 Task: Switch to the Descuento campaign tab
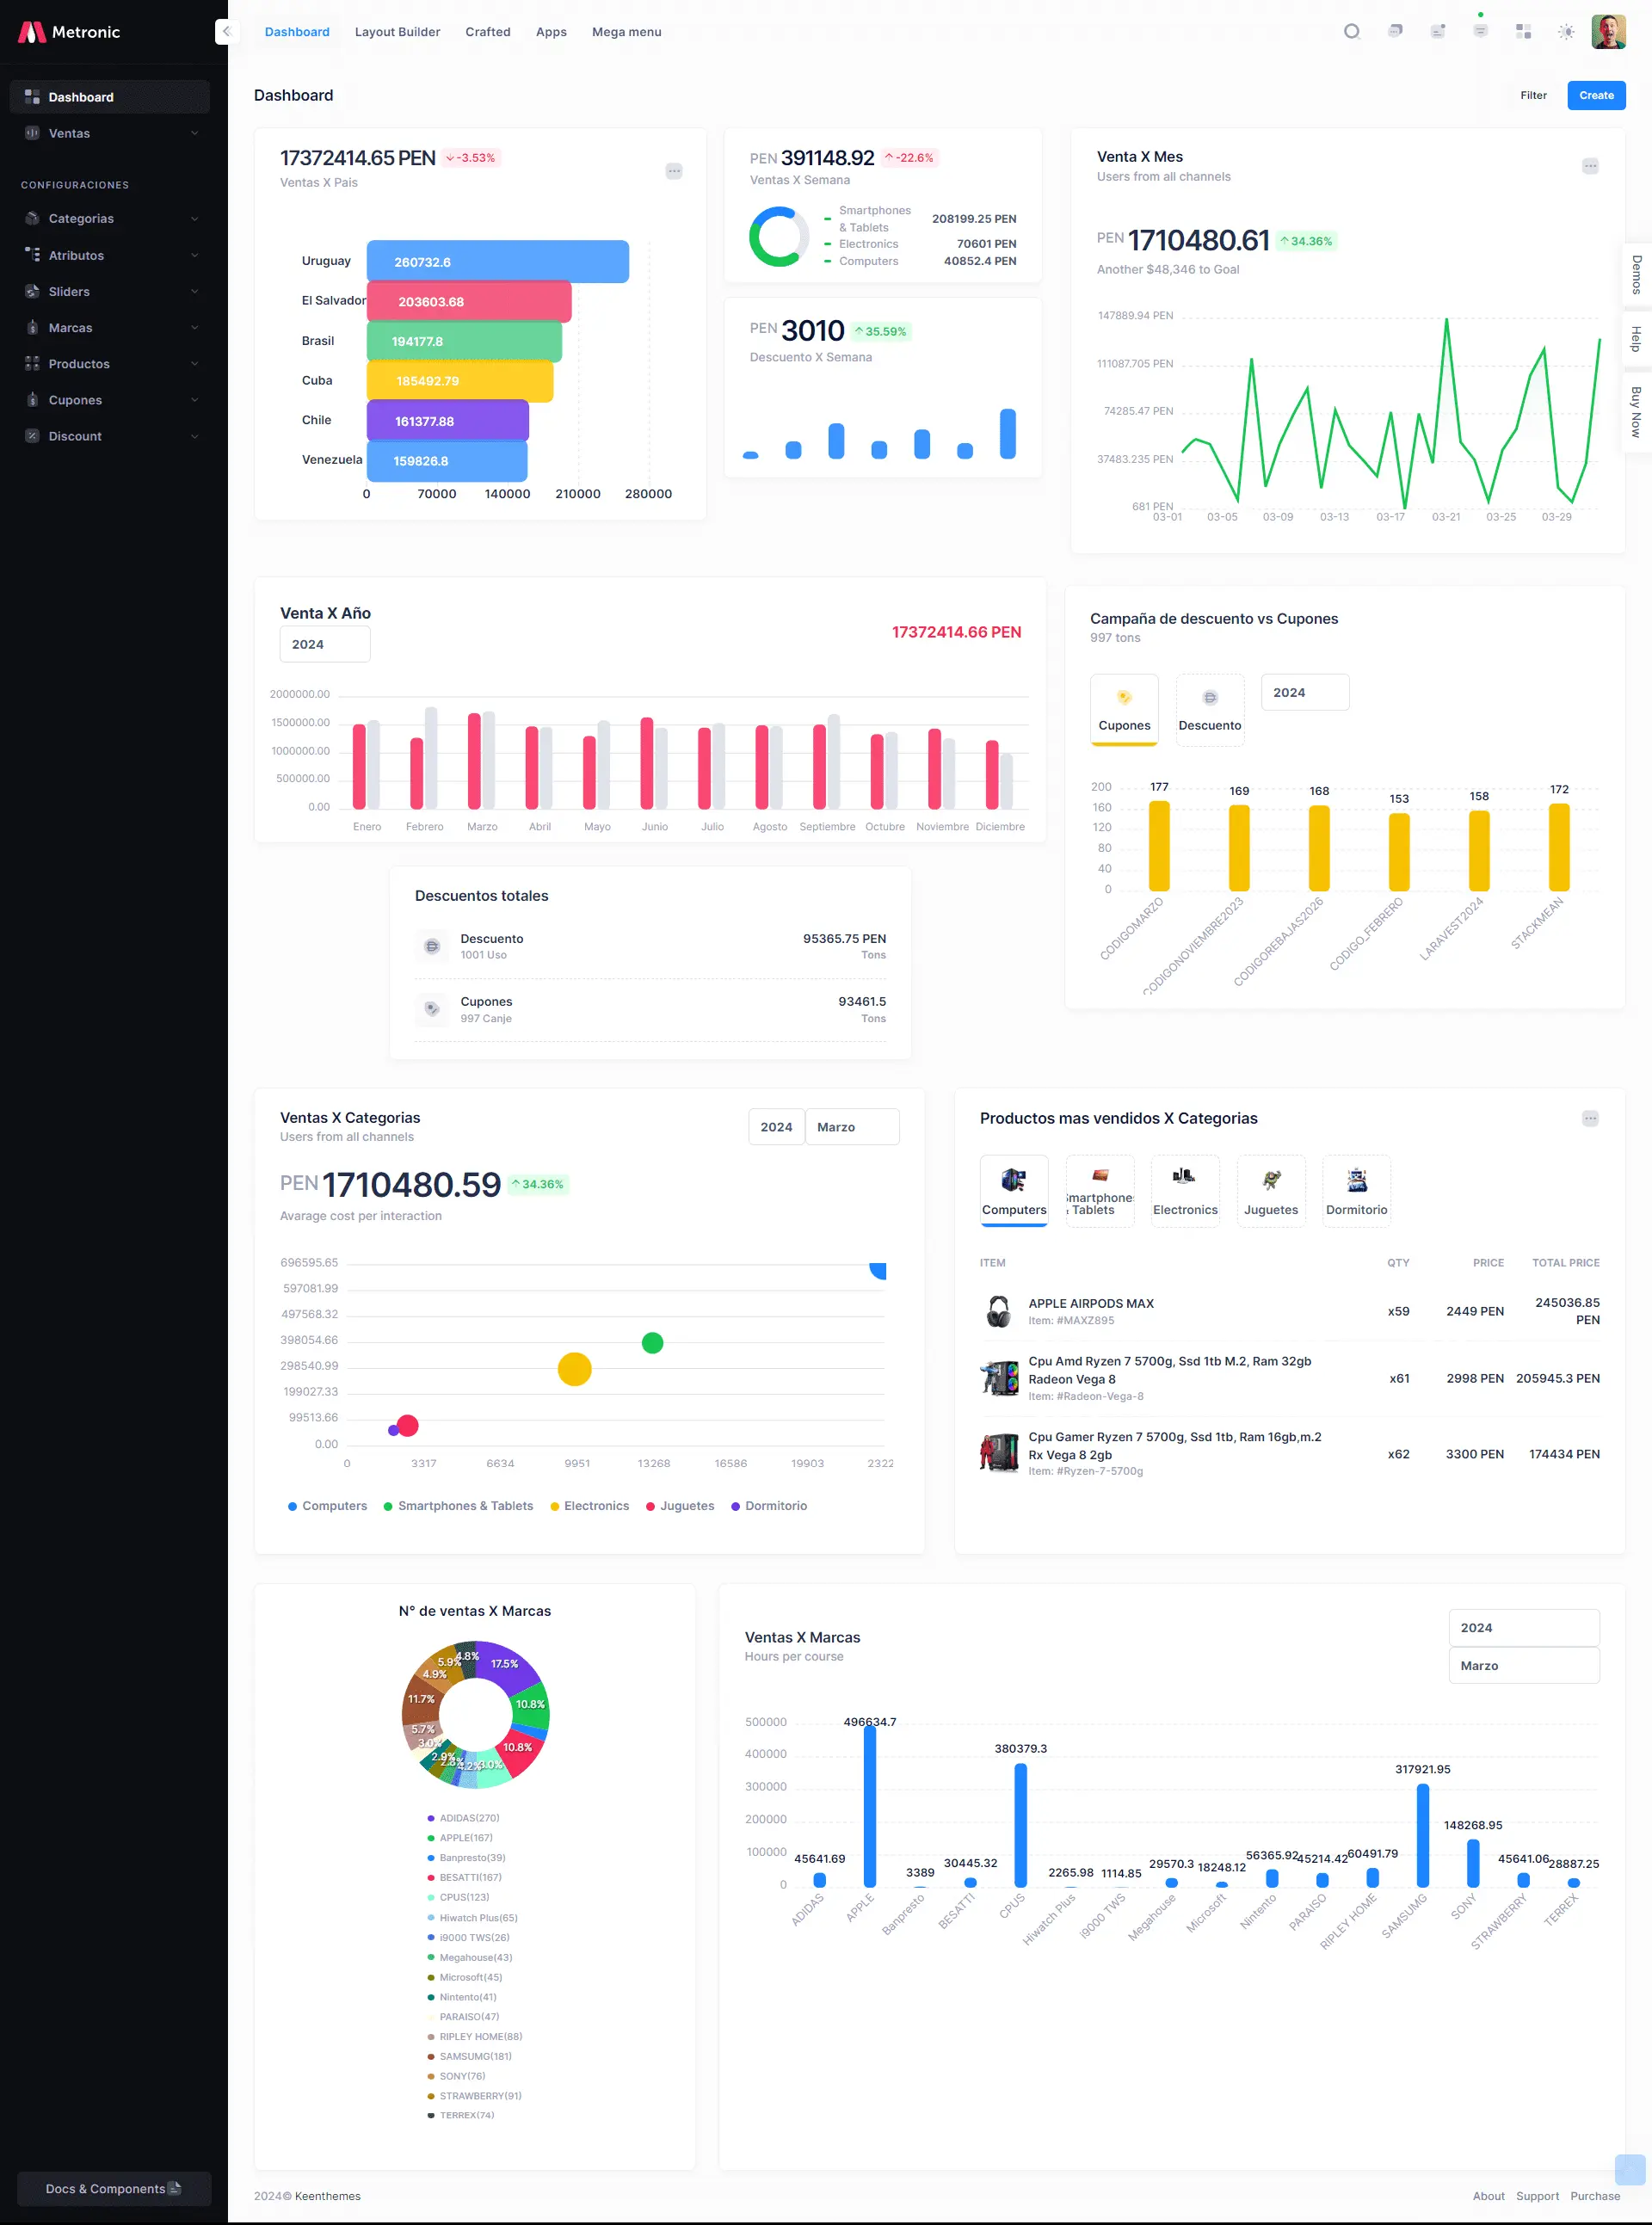pyautogui.click(x=1209, y=709)
